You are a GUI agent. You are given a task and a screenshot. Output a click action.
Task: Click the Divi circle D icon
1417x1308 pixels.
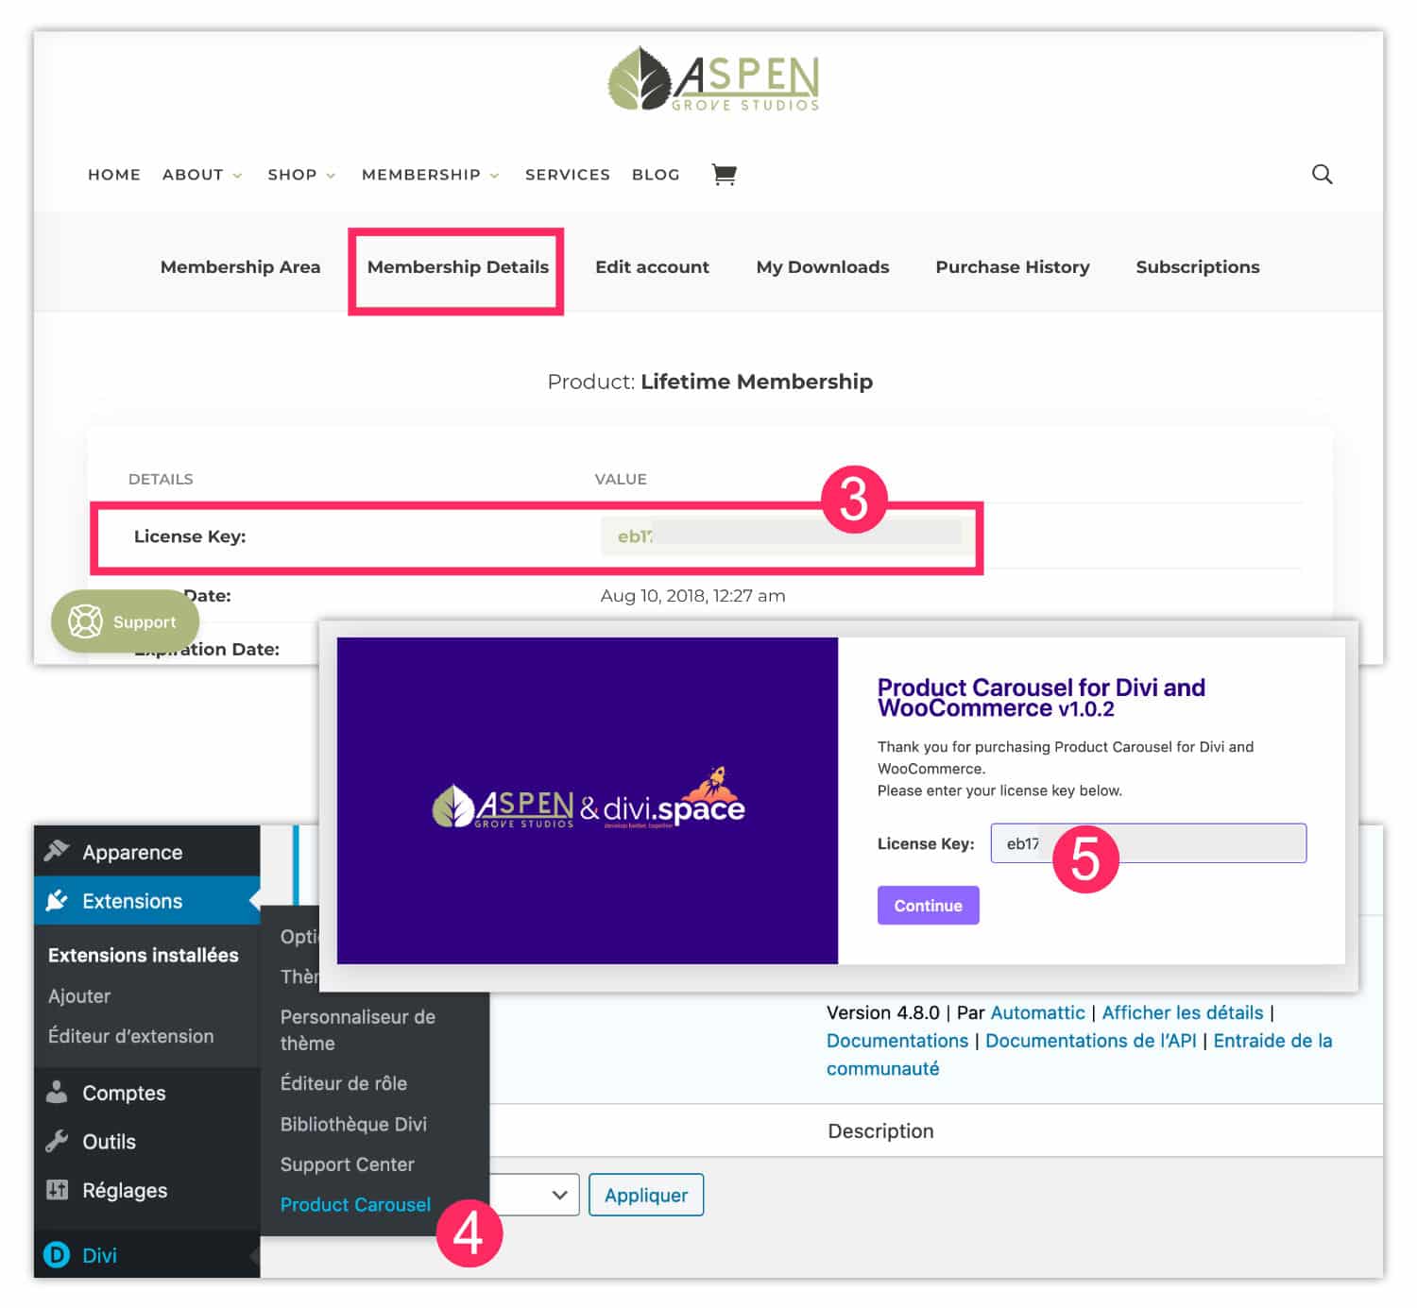(57, 1255)
